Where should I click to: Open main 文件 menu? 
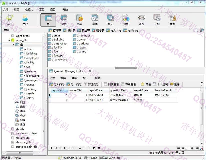(x=6, y=10)
